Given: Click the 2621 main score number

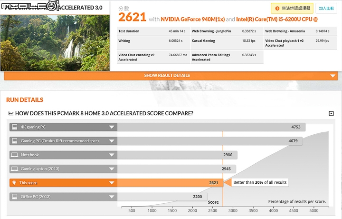Looking at the screenshot, I should click(132, 17).
